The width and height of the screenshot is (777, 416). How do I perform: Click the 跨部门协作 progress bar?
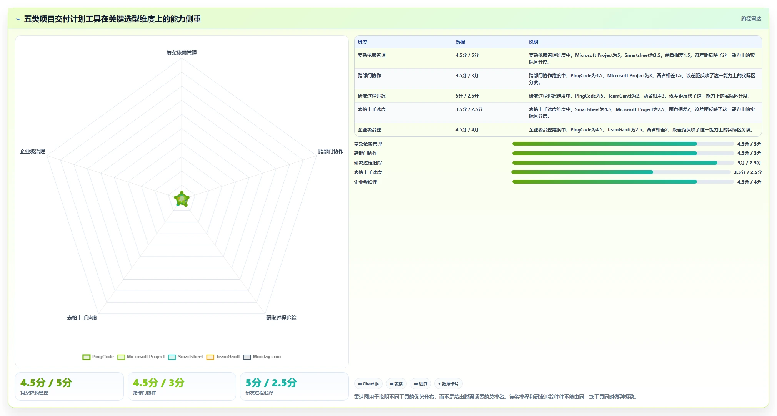point(623,153)
